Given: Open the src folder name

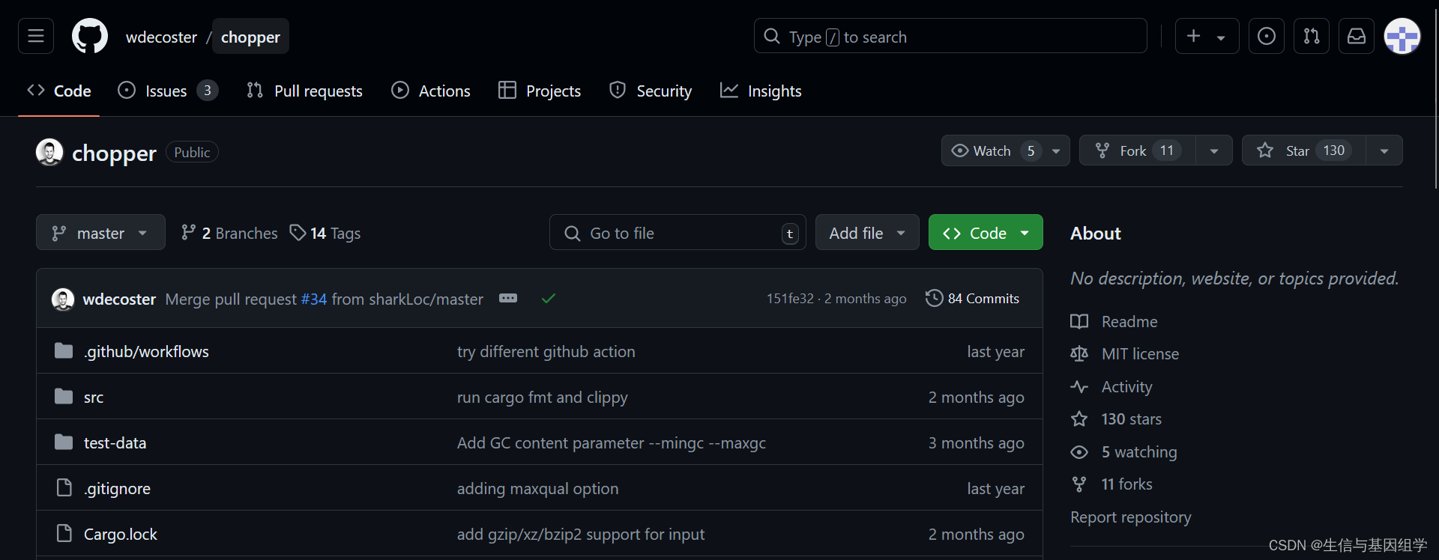Looking at the screenshot, I should tap(94, 398).
